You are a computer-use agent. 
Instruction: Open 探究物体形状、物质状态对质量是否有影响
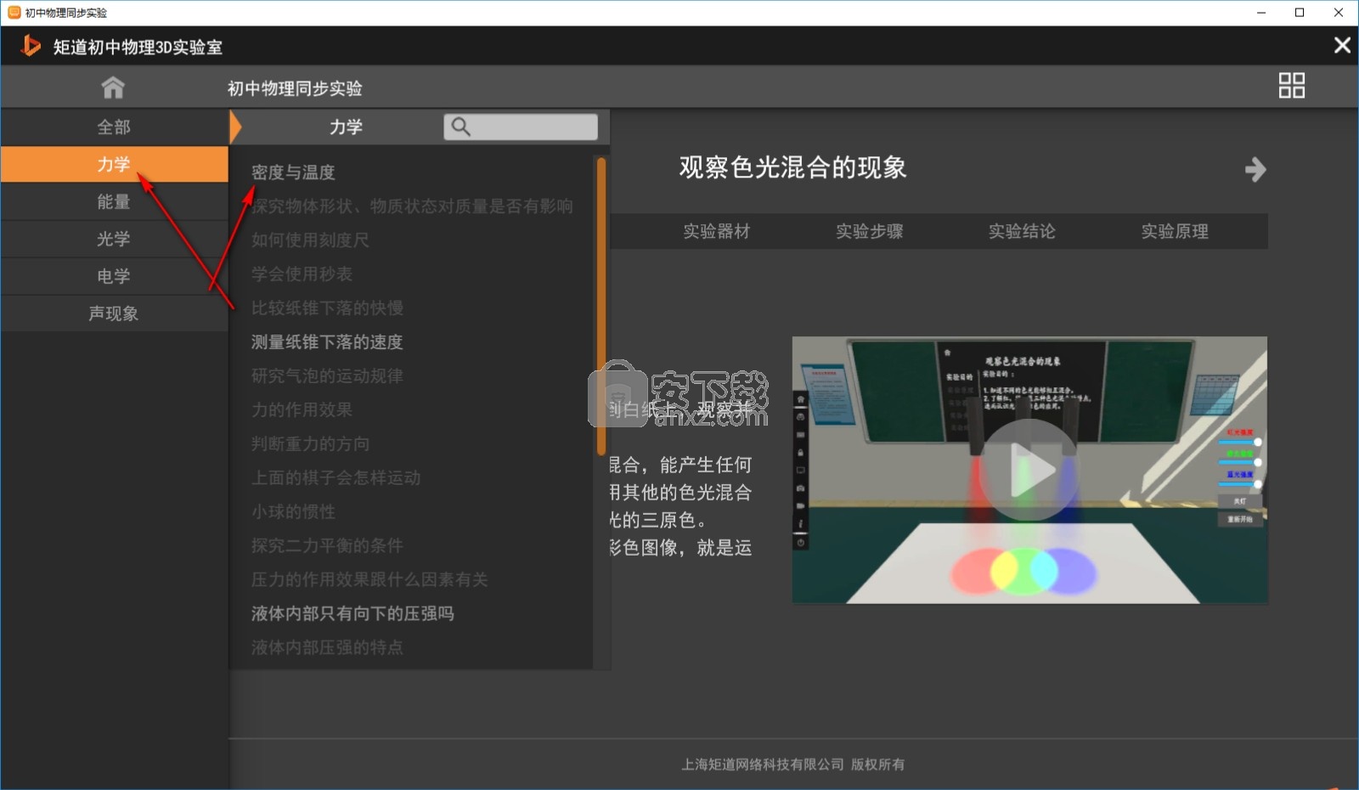412,206
